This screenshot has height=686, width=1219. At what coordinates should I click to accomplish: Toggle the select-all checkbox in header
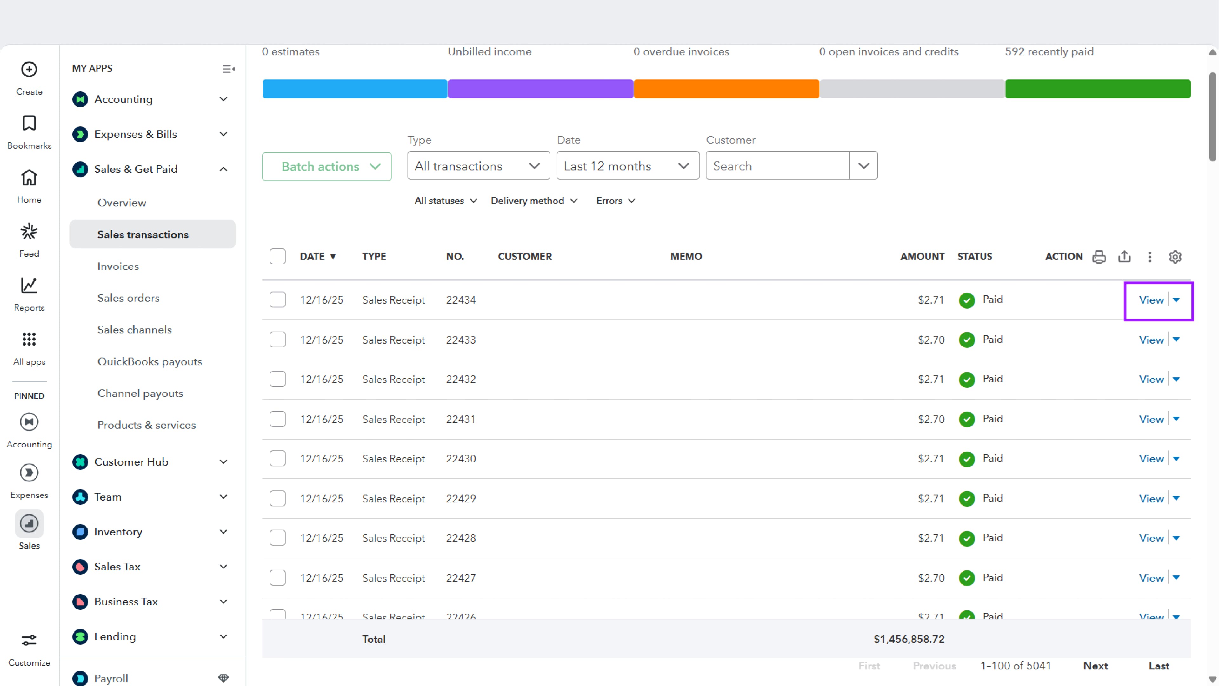[278, 257]
